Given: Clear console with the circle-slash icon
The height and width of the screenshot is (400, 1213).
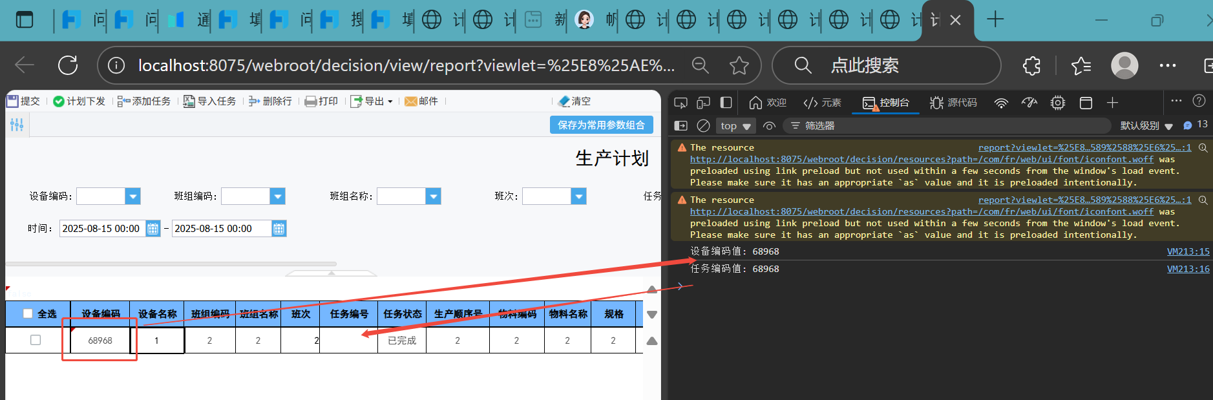Looking at the screenshot, I should [x=704, y=126].
